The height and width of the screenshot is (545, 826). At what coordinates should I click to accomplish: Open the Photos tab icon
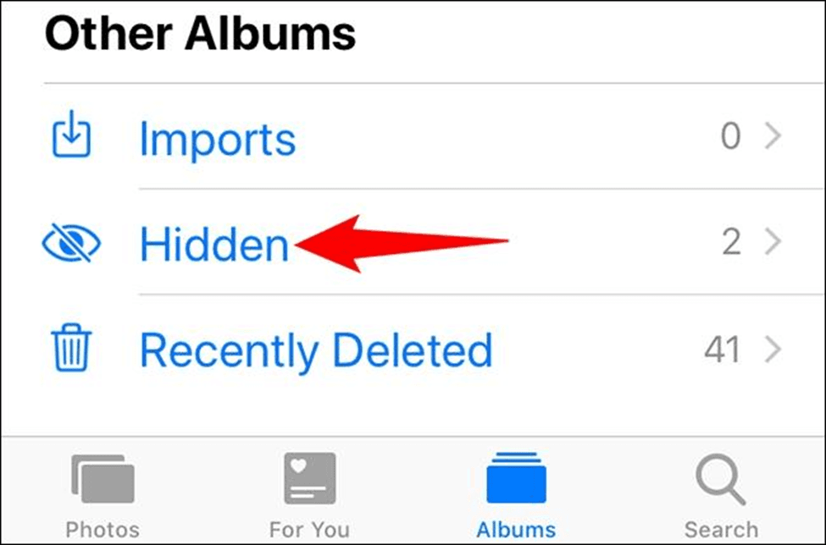[103, 479]
